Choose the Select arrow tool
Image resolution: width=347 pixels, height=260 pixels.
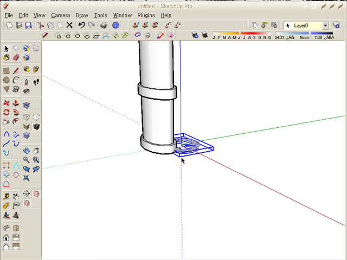(x=6, y=48)
